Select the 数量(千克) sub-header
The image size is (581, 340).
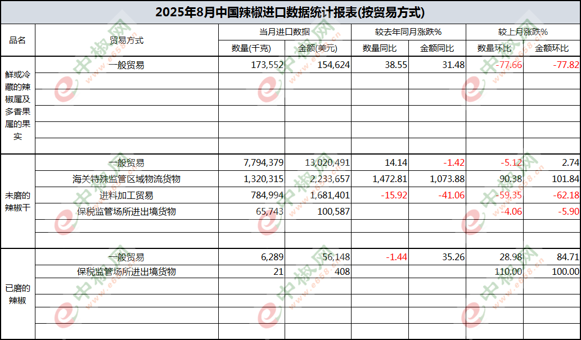pyautogui.click(x=251, y=48)
